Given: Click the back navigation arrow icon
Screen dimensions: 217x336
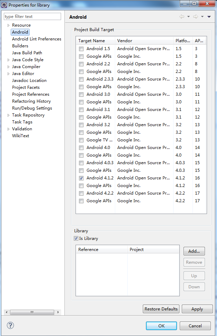Looking at the screenshot, I should (x=182, y=17).
